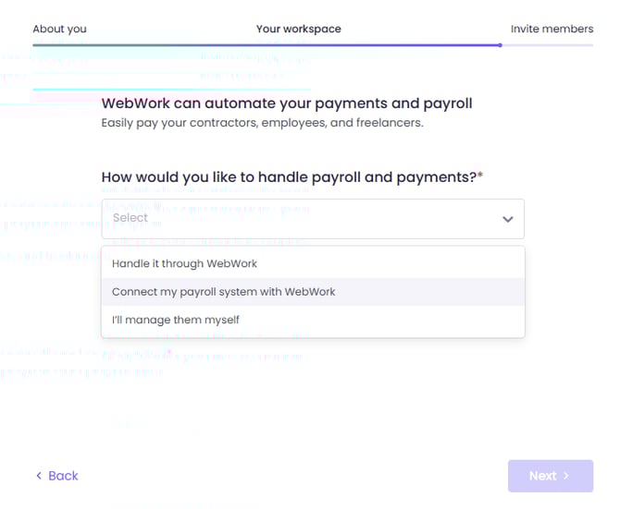Click the Your workspace step label

tap(298, 29)
